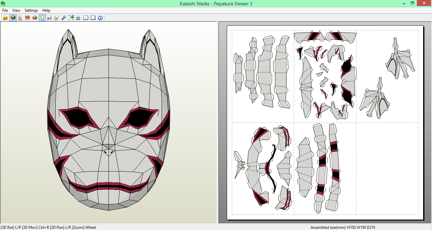
Task: Click the blue info about icon
Action: click(x=100, y=18)
